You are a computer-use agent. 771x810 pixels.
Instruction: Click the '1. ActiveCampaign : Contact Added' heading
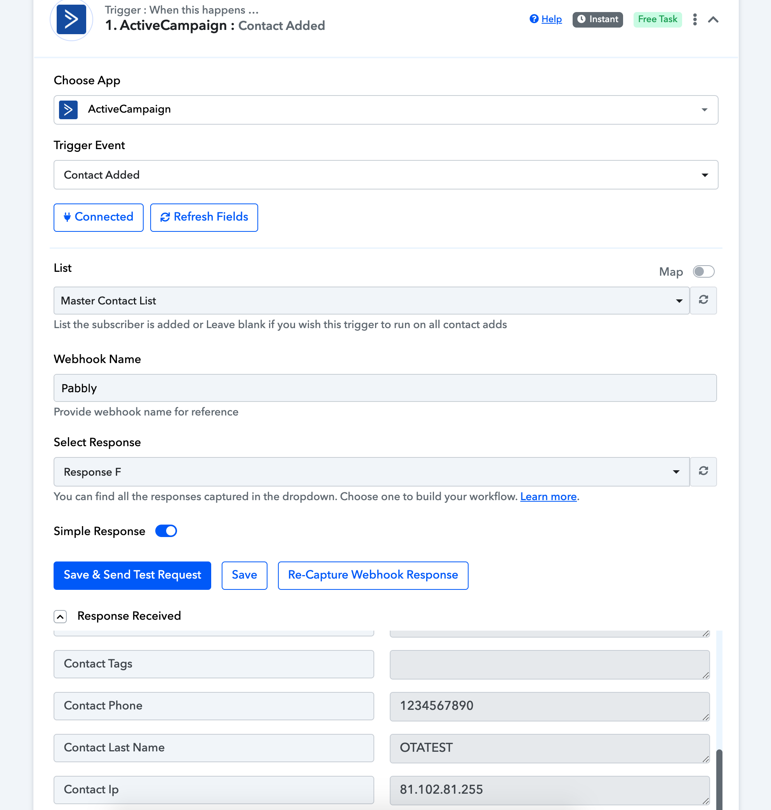pyautogui.click(x=215, y=26)
